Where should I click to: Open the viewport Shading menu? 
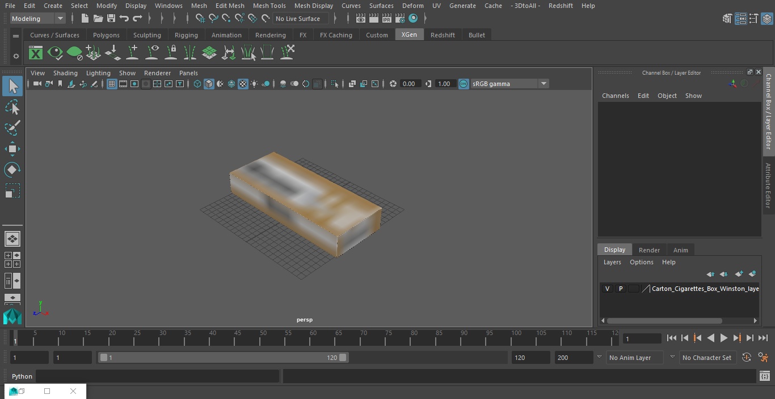tap(65, 73)
